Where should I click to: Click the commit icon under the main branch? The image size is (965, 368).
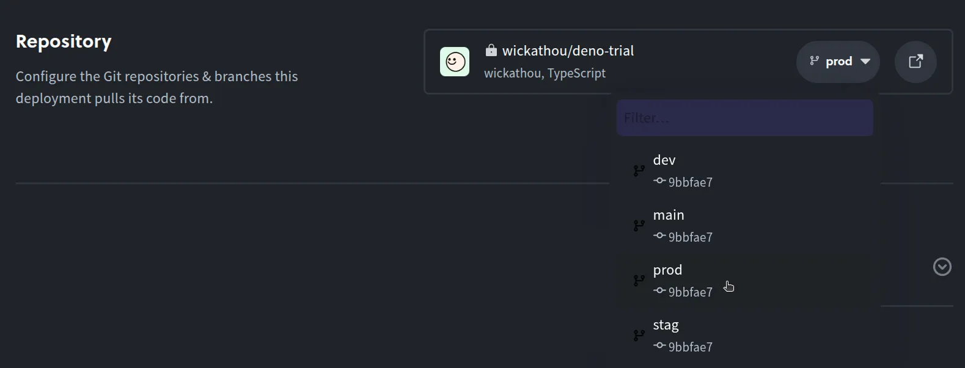[x=659, y=236]
